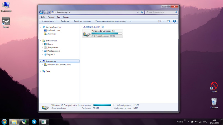The image size is (223, 125).
Task: Open the Windows Start menu orb
Action: (x=4, y=122)
